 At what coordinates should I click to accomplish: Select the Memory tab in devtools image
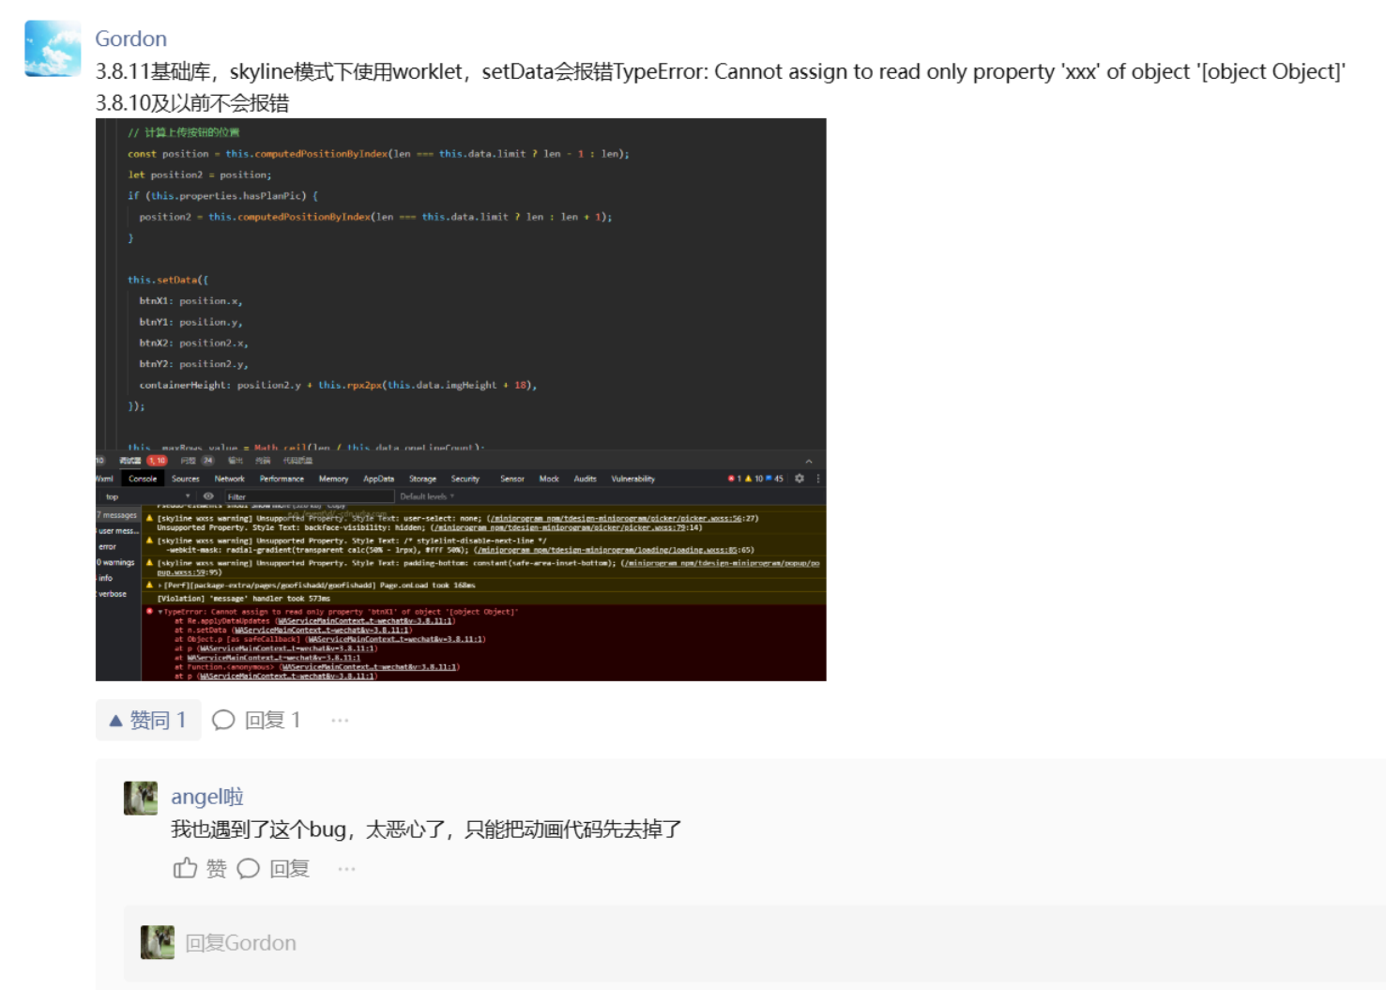pyautogui.click(x=333, y=479)
